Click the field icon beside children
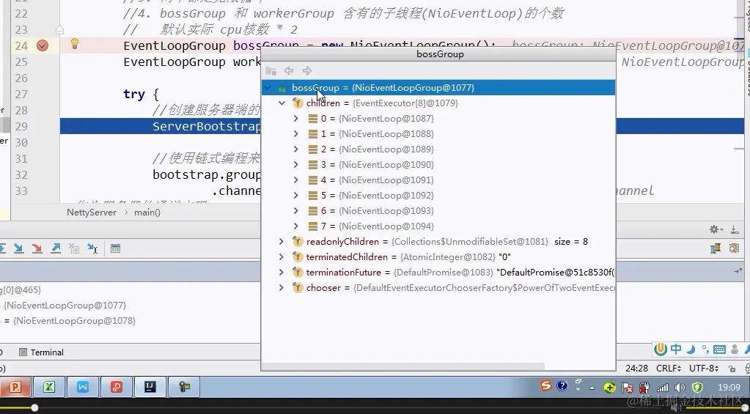 click(298, 103)
